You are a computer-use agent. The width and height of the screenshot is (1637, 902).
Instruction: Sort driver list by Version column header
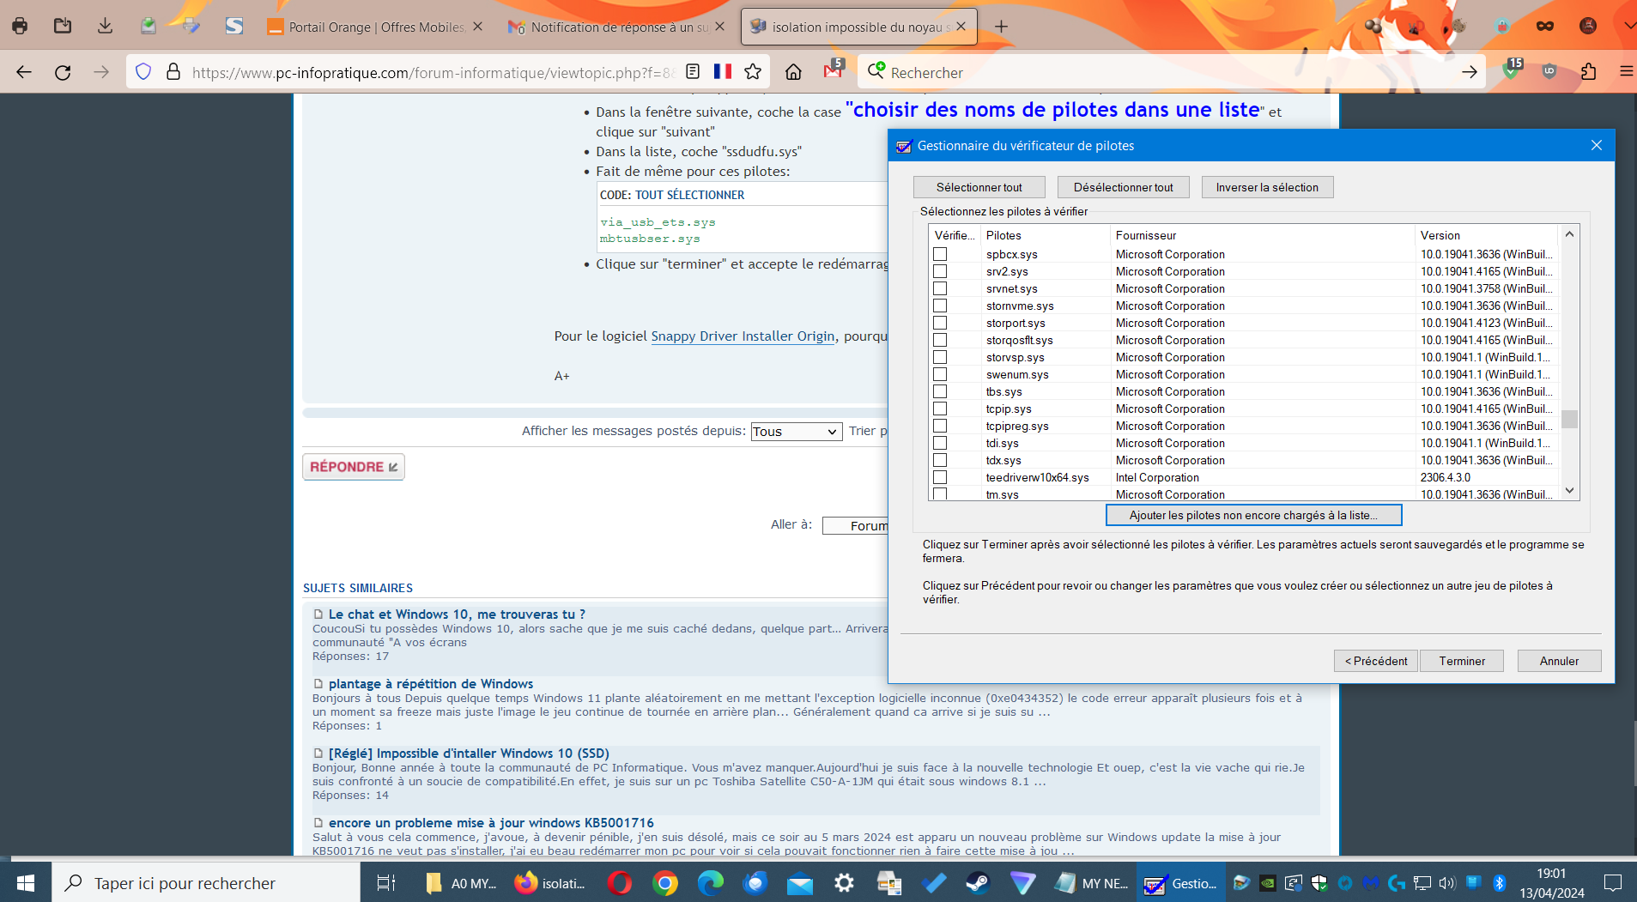pyautogui.click(x=1486, y=235)
